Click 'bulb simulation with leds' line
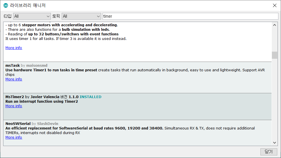The image size is (281, 158). (x=58, y=30)
